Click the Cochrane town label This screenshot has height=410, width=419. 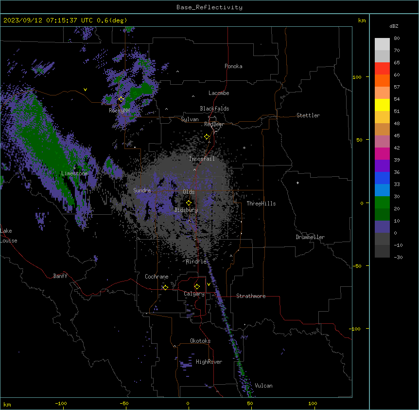(157, 277)
